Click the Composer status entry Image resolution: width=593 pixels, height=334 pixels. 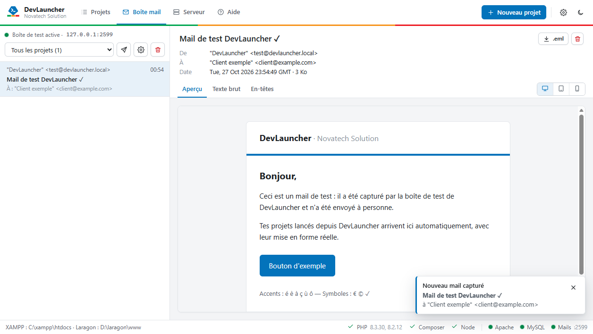pos(427,327)
